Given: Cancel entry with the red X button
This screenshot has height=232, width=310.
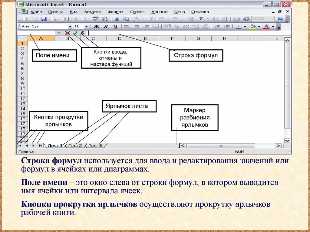Looking at the screenshot, I should coord(68,33).
